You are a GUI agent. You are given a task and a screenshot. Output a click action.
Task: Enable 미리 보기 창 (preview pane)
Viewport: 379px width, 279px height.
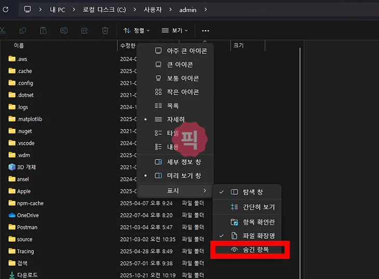tap(183, 176)
